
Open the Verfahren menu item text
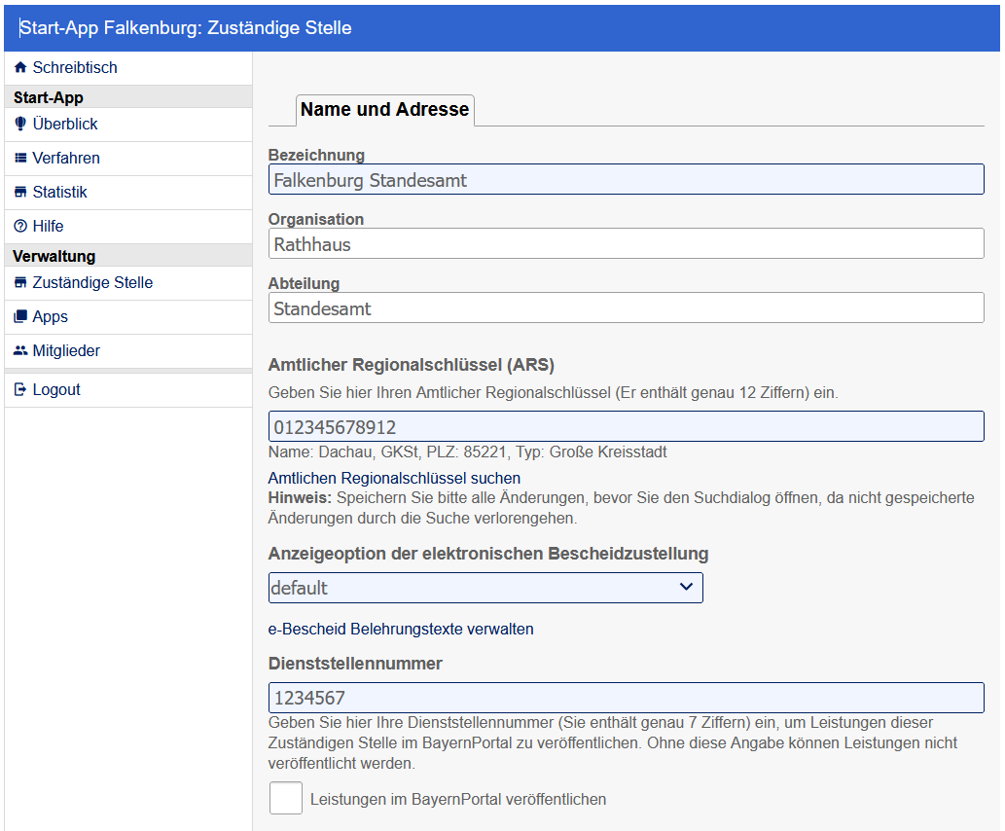point(66,159)
